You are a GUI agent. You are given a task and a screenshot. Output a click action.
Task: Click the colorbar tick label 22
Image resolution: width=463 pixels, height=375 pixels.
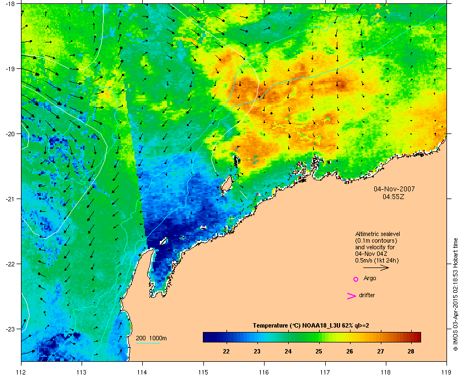[227, 351]
